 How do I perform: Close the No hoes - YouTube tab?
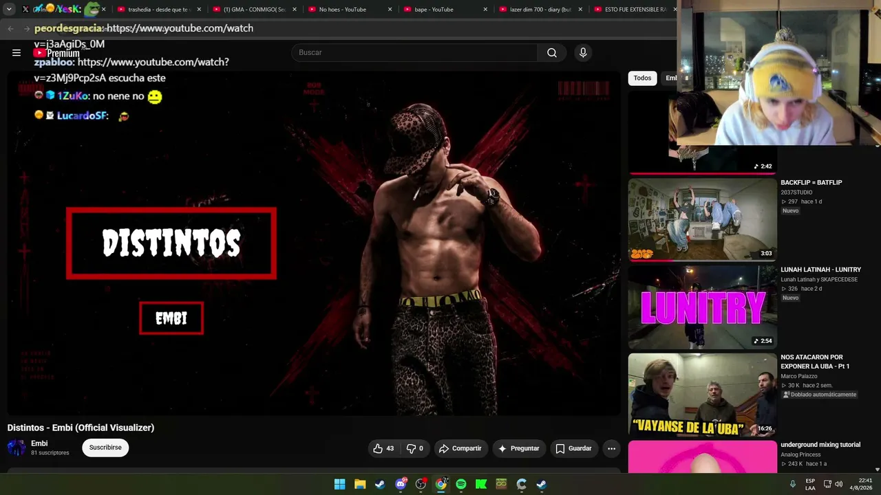(390, 10)
